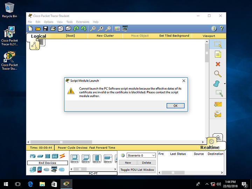
Task: Choose the red X Delete tool
Action: (218, 64)
